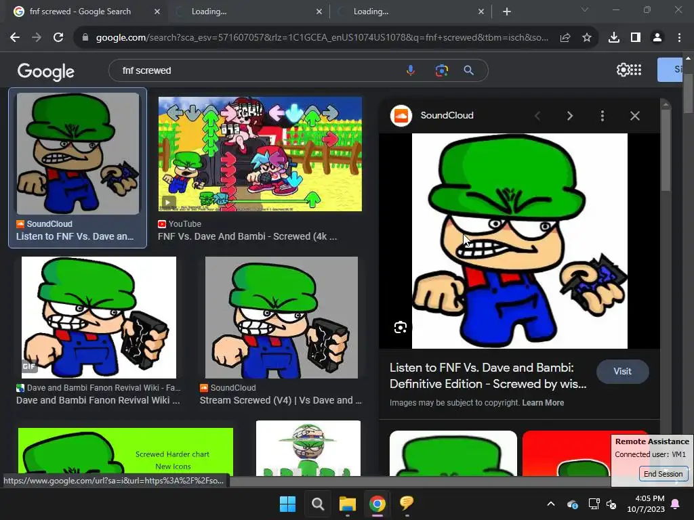Click the magnifier search button in search box
694x520 pixels.
tap(468, 70)
